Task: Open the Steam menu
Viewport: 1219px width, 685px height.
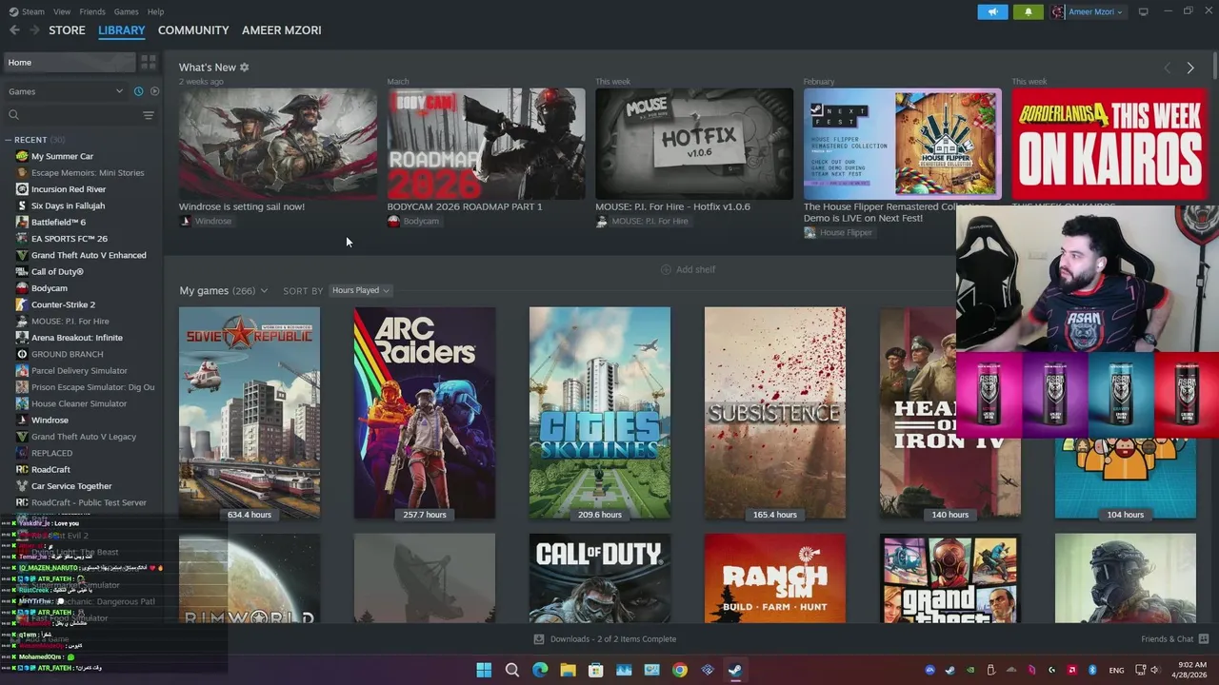Action: (28, 11)
